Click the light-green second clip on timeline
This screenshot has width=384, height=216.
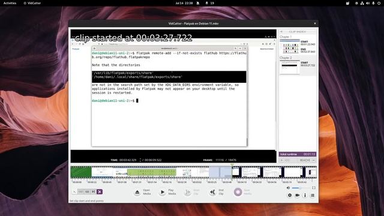tap(152, 172)
